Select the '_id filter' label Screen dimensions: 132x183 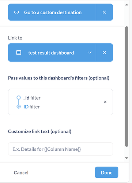(x=32, y=98)
